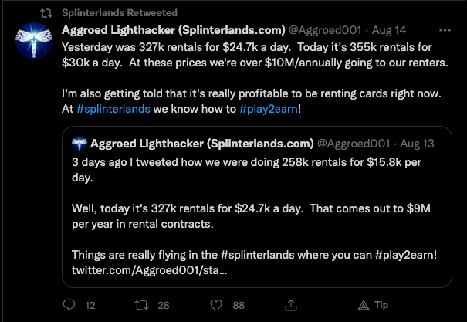Open the blue #splinterlands hashtag link

click(x=113, y=109)
